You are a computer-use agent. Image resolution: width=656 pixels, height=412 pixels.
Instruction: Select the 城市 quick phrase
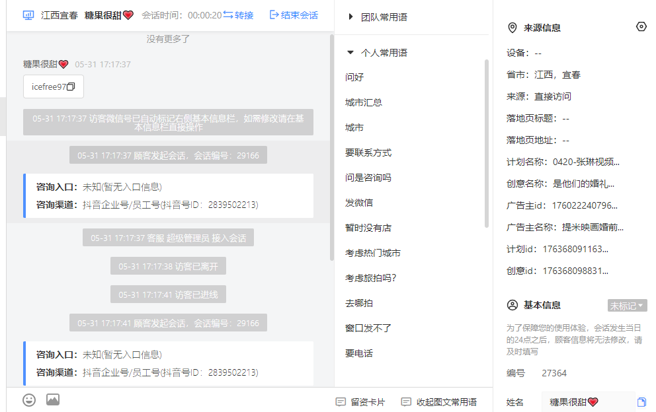pyautogui.click(x=354, y=127)
